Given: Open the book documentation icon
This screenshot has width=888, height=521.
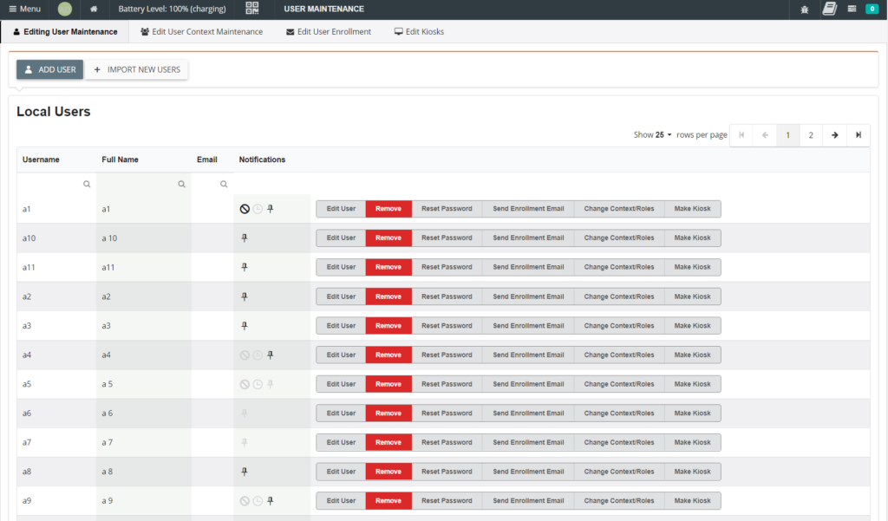Looking at the screenshot, I should tap(830, 9).
